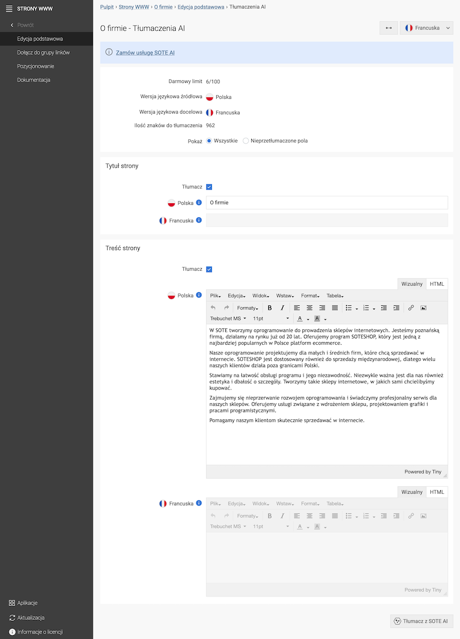Open the hamburger menu beside STRONY WWW
460x639 pixels.
(9, 9)
